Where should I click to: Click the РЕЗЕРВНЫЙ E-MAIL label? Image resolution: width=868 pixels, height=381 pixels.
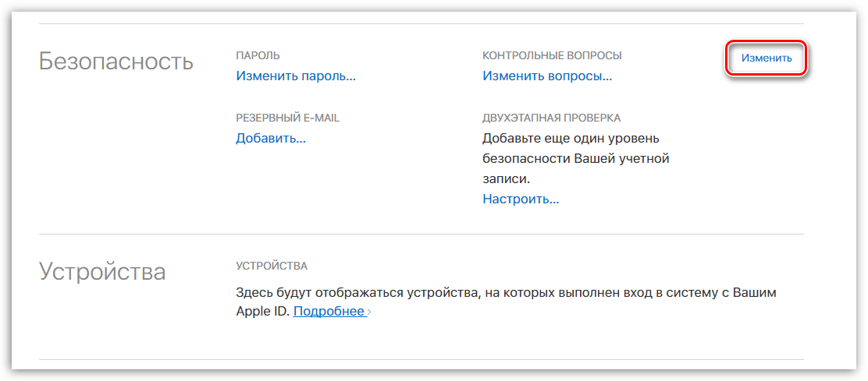tap(287, 118)
